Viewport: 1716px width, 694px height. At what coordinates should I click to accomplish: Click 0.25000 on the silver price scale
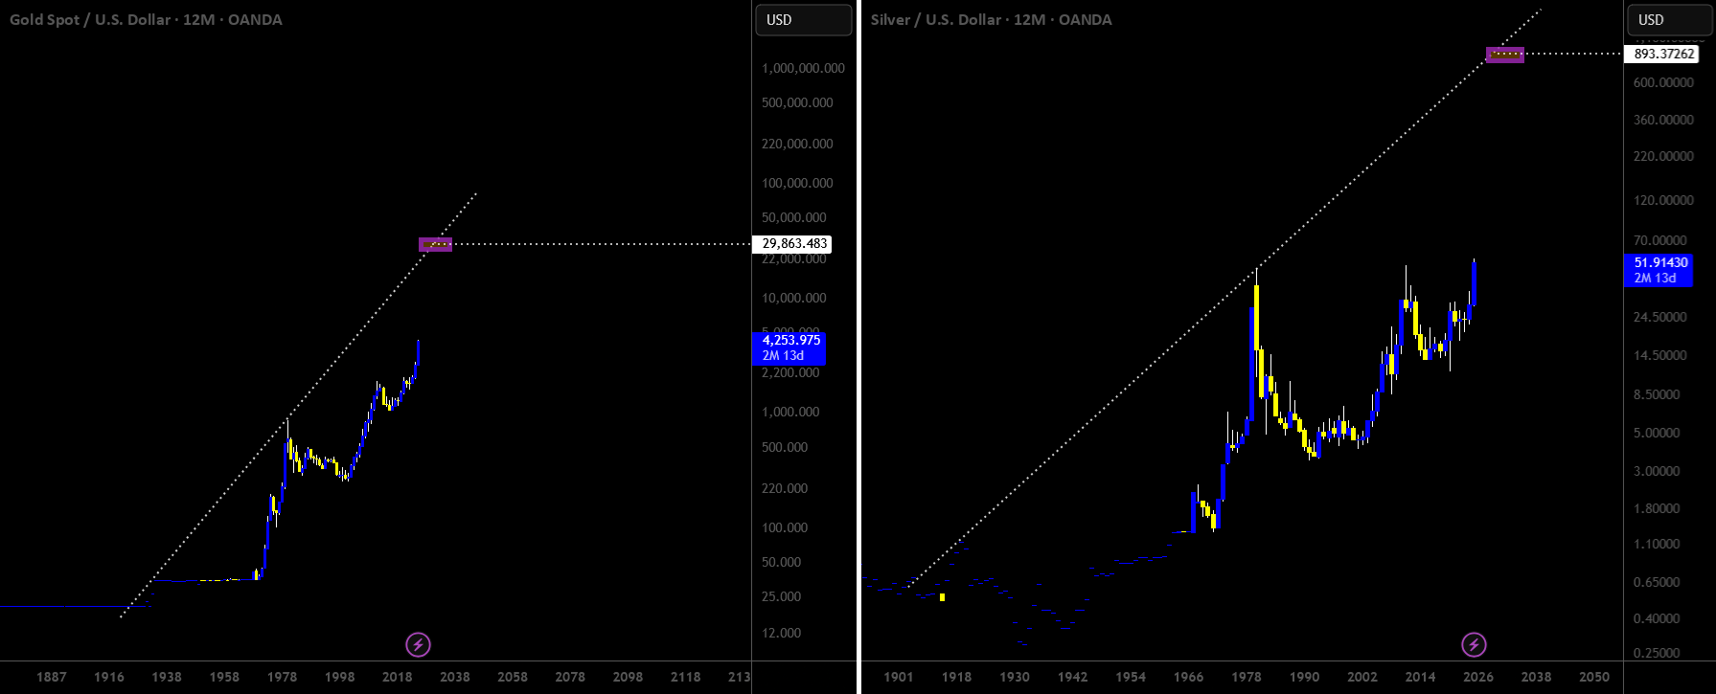click(1657, 653)
